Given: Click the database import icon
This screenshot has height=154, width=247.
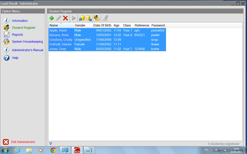Looking at the screenshot, I should (82, 18).
